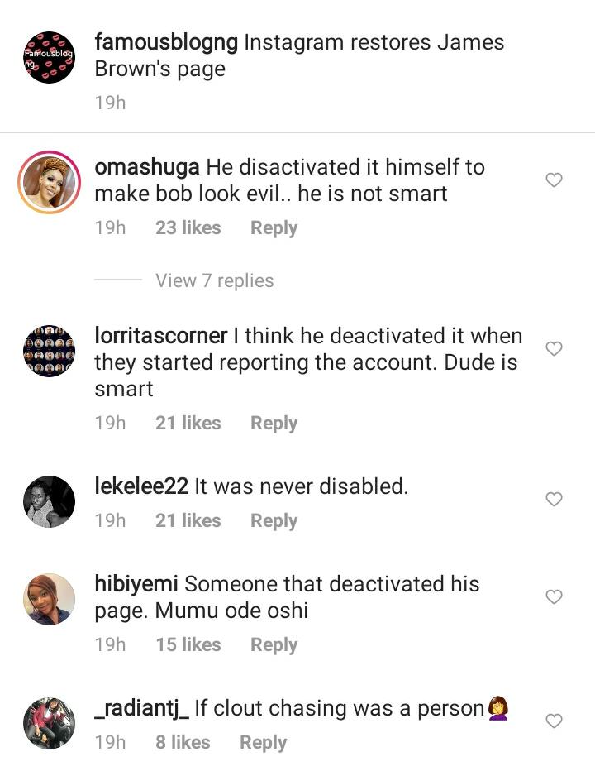The width and height of the screenshot is (595, 771).
Task: Reply to hibiyemi's comment
Action: tap(274, 645)
